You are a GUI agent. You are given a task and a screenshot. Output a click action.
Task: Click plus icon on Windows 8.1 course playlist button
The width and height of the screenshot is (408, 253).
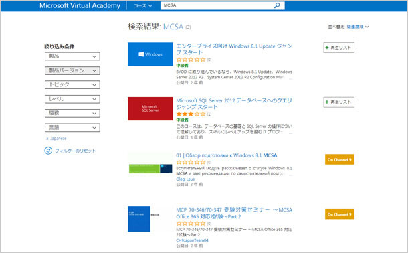coord(327,48)
